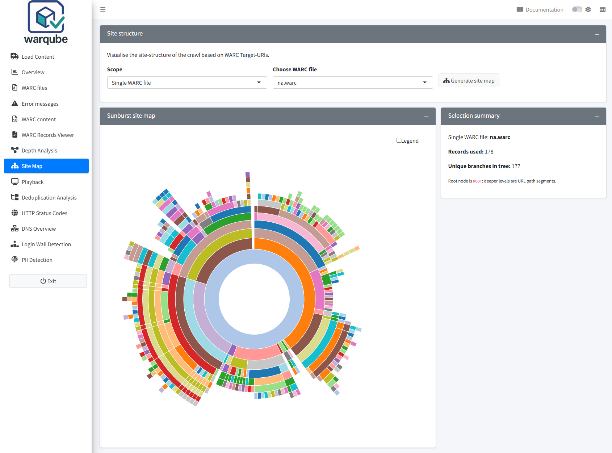Toggle the dark mode switch
Viewport: 612px width, 453px height.
[577, 9]
